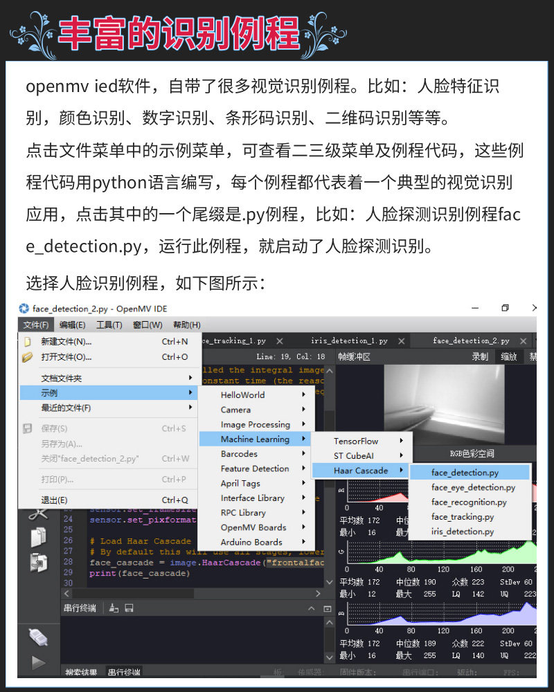The image size is (554, 692).
Task: Open the TensorFlow submenu
Action: 361,441
